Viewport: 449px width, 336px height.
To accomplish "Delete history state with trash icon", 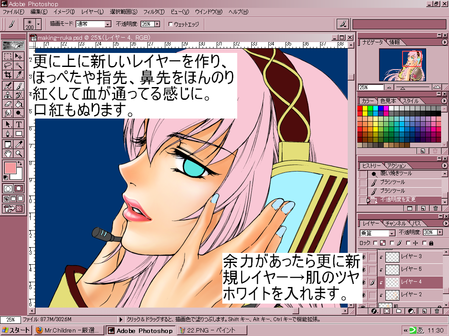I will tap(435, 208).
